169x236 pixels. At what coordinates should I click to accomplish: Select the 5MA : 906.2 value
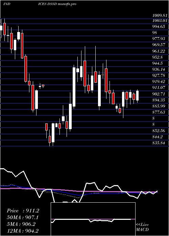(21, 224)
